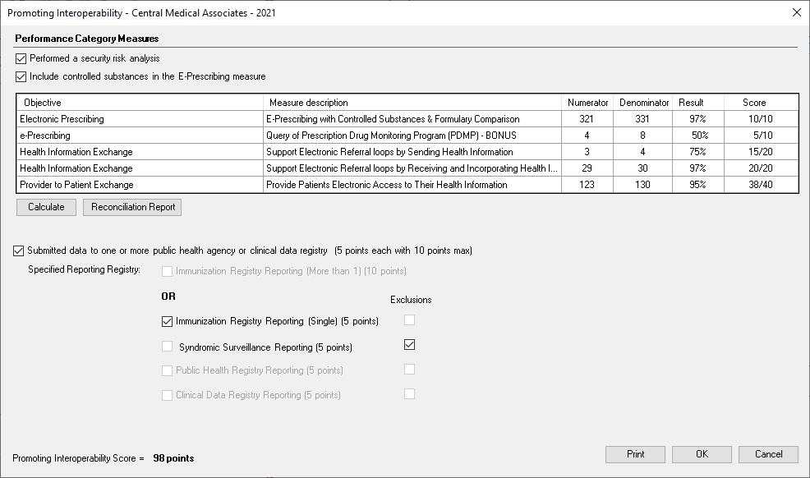The height and width of the screenshot is (478, 810).
Task: Select Provide Patients Electronic Access description cell
Action: (x=412, y=185)
